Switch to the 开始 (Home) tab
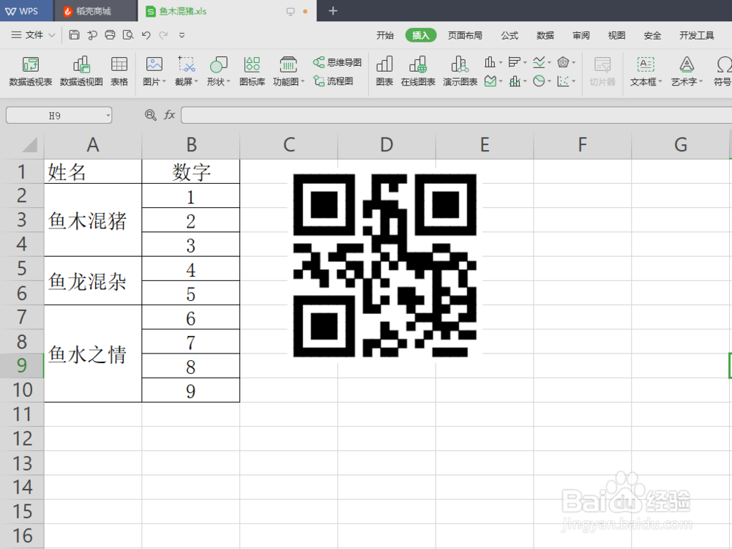The width and height of the screenshot is (732, 549). (x=385, y=35)
